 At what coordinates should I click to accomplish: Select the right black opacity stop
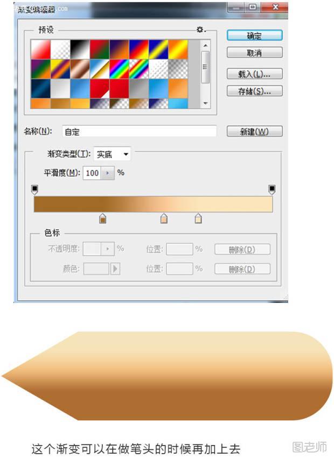272,190
